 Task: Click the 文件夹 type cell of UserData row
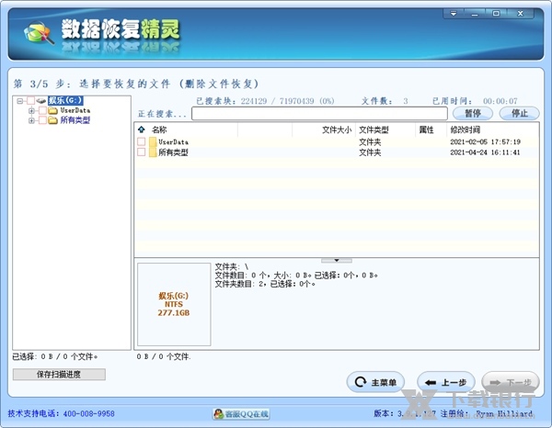coord(370,142)
